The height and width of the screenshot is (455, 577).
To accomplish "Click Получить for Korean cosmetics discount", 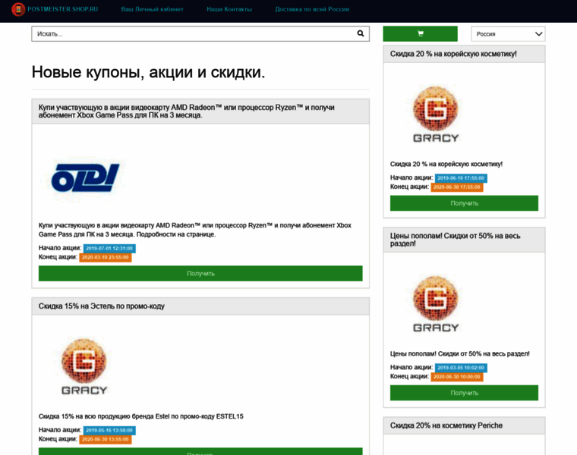I will [464, 203].
